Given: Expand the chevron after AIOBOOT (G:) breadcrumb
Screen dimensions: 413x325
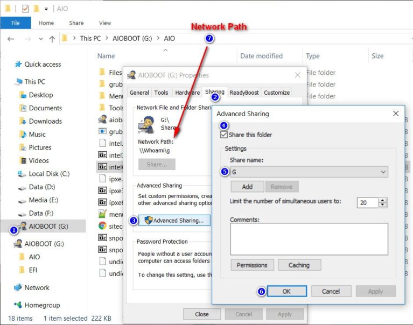Looking at the screenshot, I should (x=158, y=38).
